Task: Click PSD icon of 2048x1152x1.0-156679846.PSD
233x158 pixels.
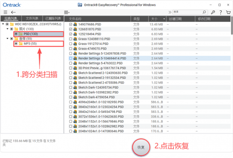Action: [75, 121]
